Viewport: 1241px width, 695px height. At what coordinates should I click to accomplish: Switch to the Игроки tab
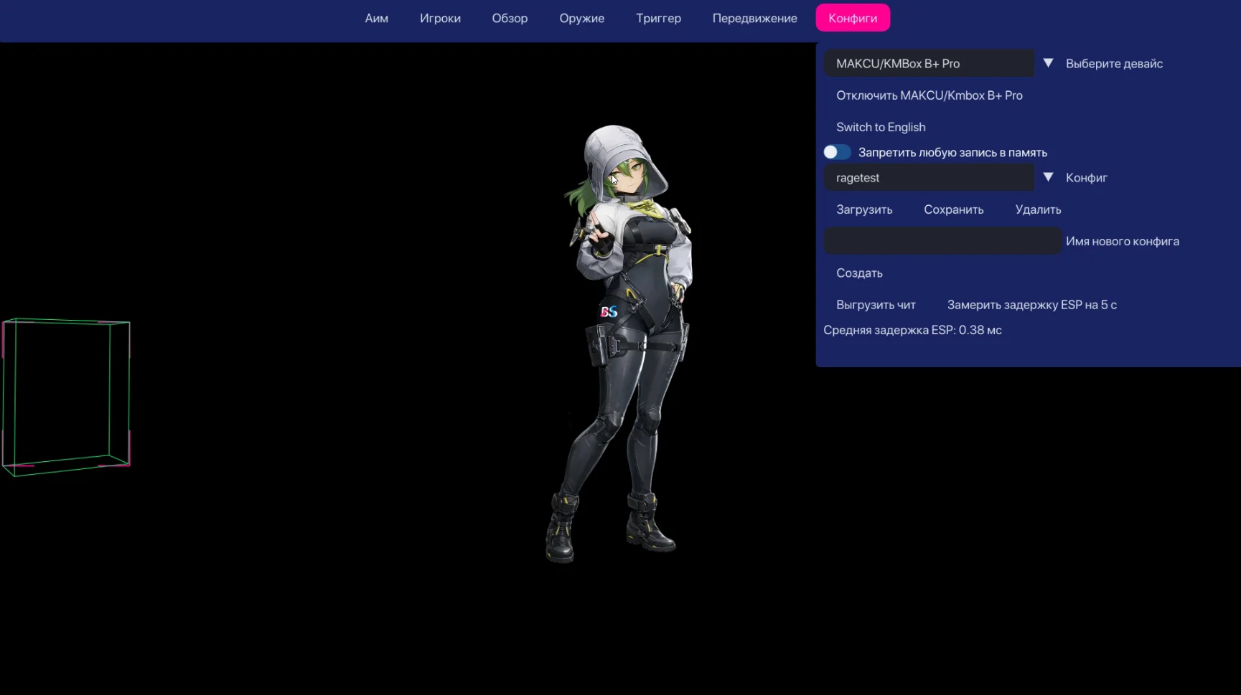440,18
